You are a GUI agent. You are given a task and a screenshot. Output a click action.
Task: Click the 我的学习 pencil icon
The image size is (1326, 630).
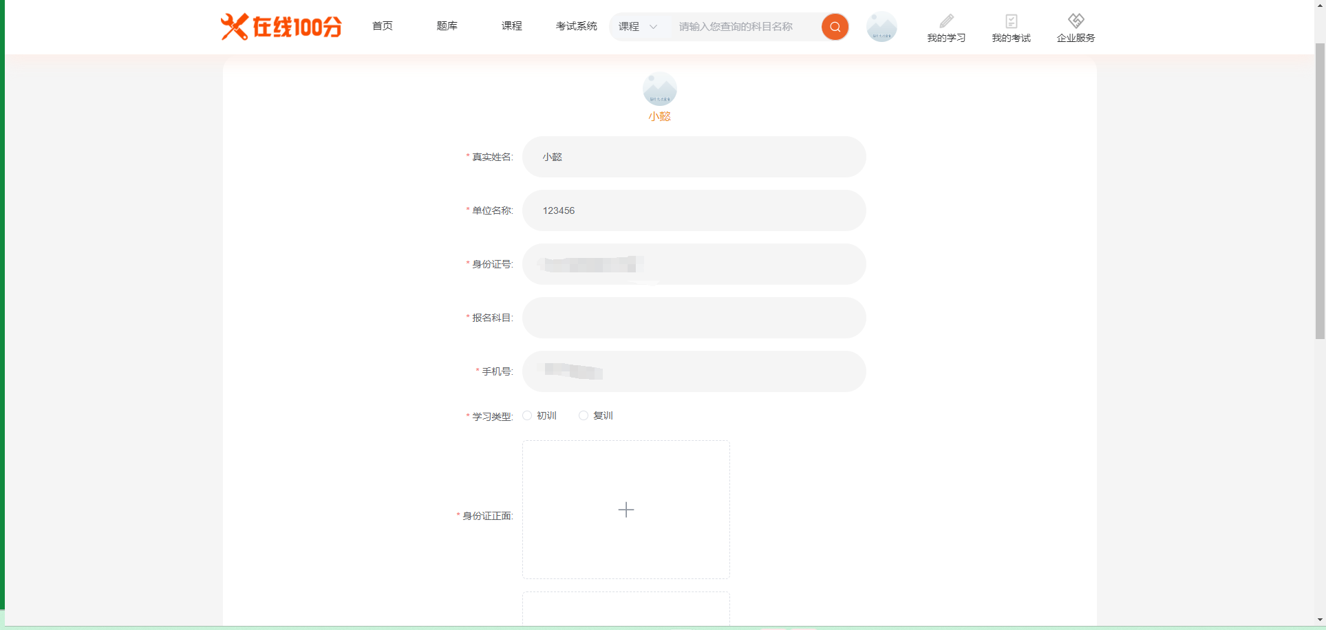pyautogui.click(x=946, y=21)
